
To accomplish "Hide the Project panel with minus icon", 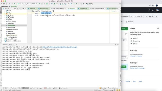I will pyautogui.click(x=26, y=9).
